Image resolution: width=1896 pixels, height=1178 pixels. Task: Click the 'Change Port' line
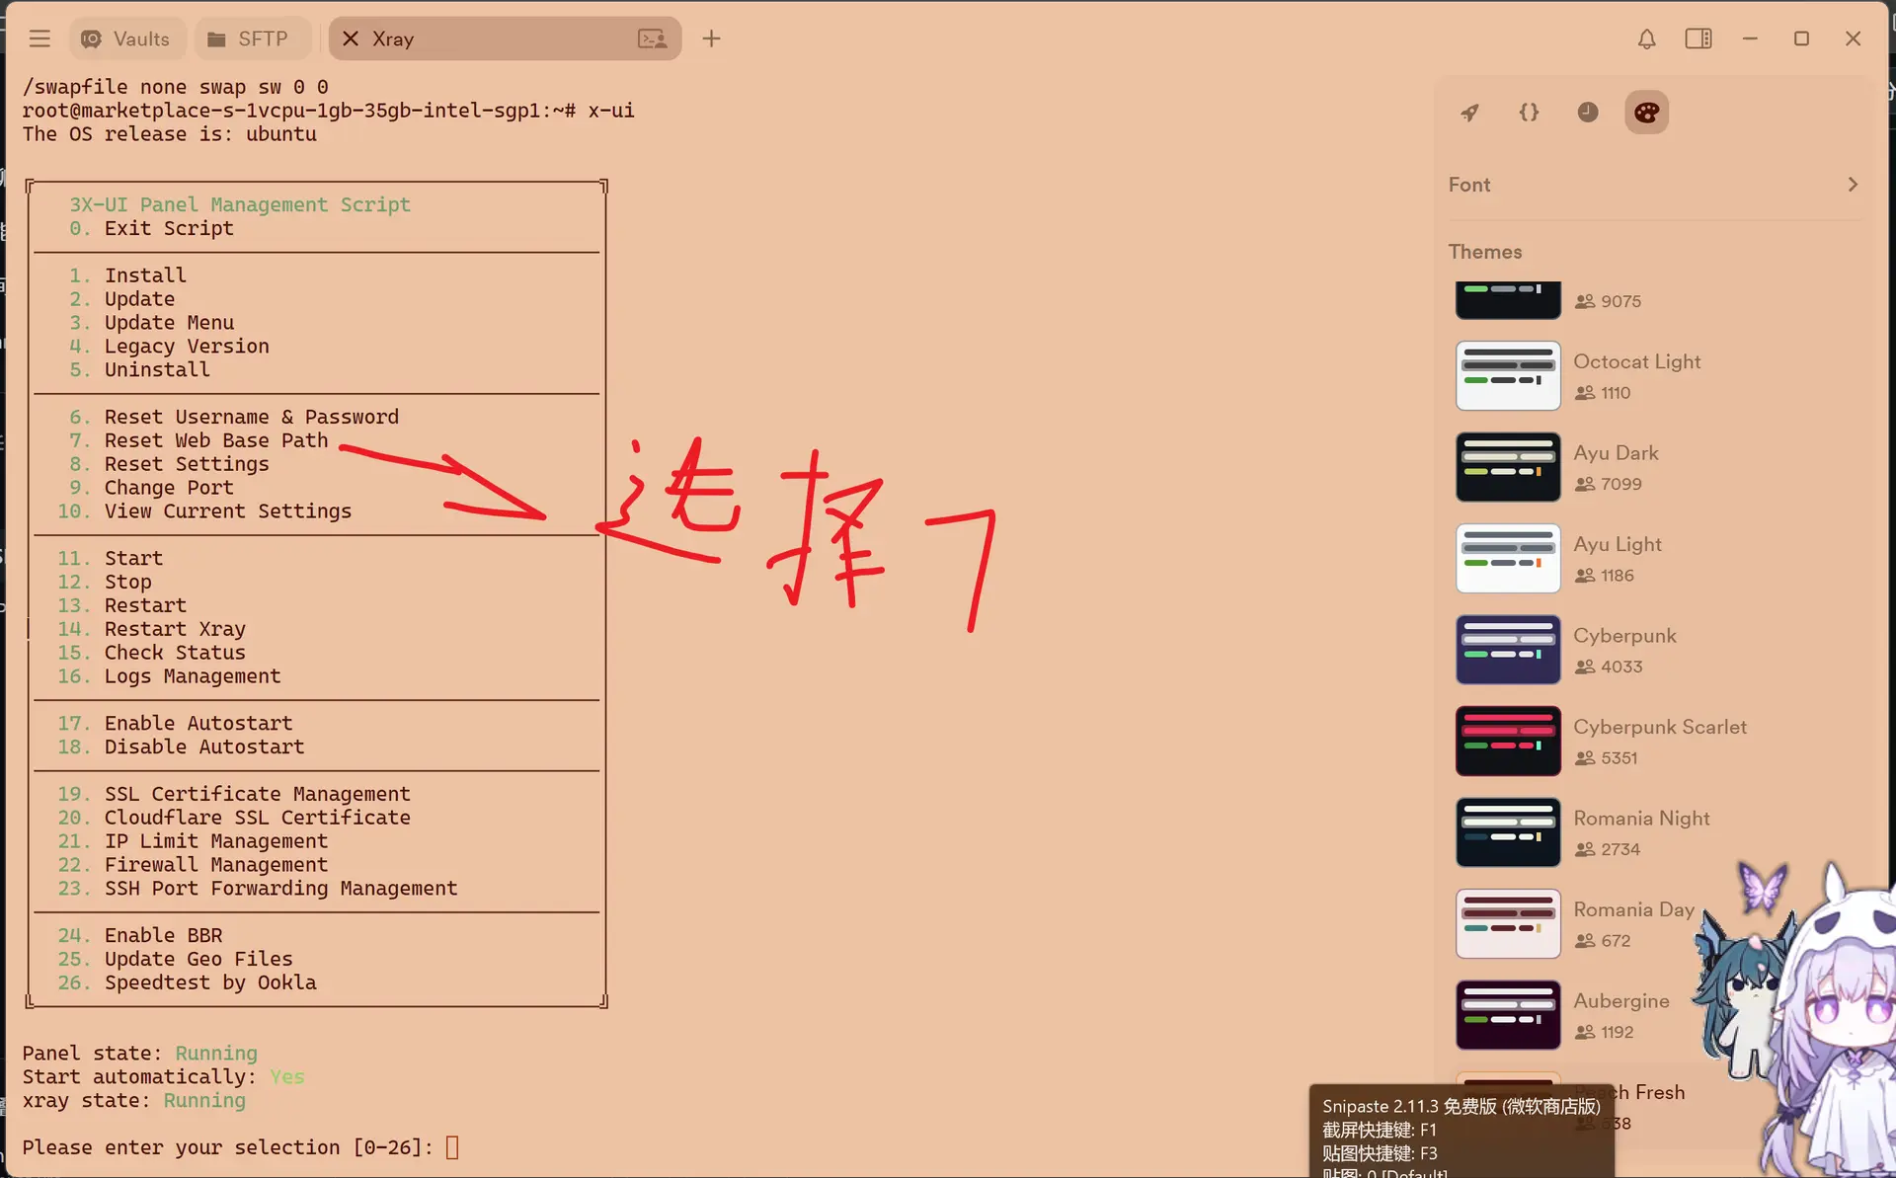tap(151, 488)
